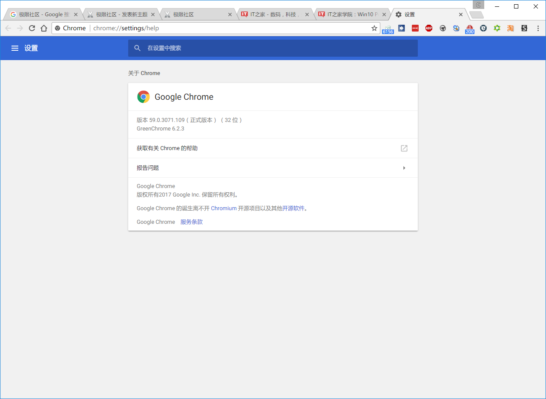Open 获取有关 Chrome 的帮助 row
Viewport: 546px width, 399px height.
tap(273, 148)
